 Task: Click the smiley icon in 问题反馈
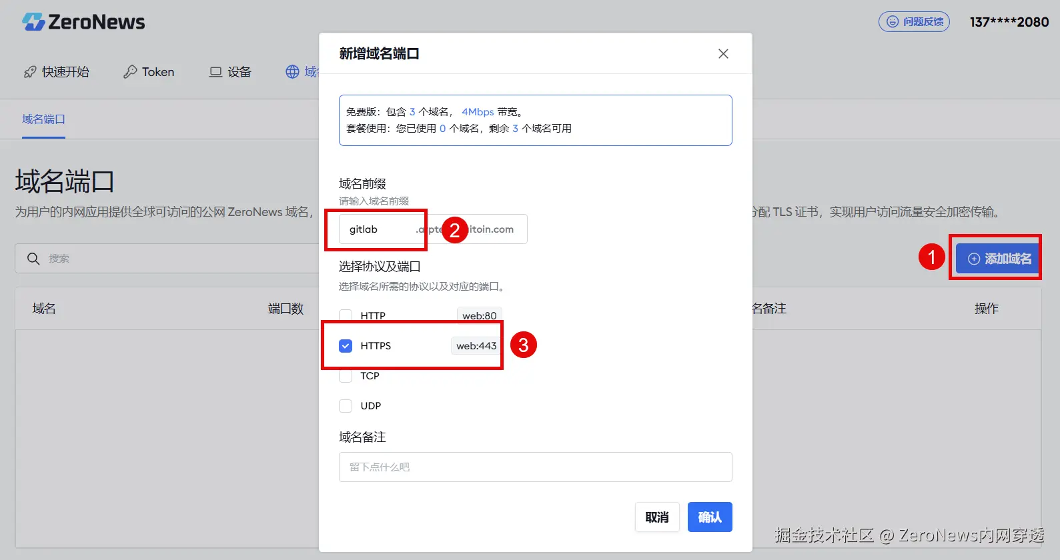coord(893,22)
